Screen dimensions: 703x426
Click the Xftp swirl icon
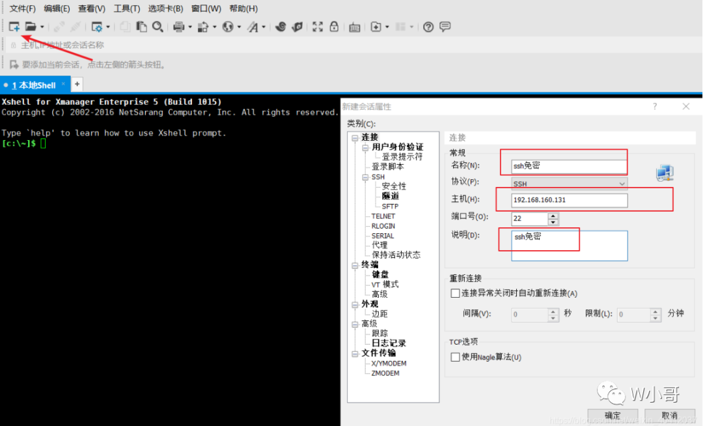[281, 27]
